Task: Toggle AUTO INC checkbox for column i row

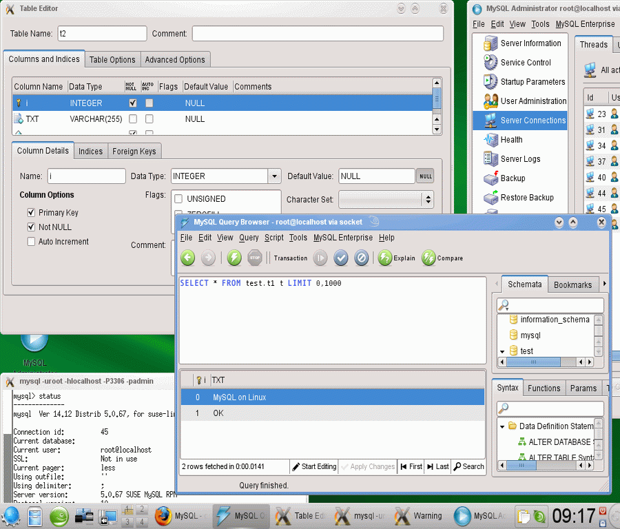Action: pyautogui.click(x=149, y=103)
